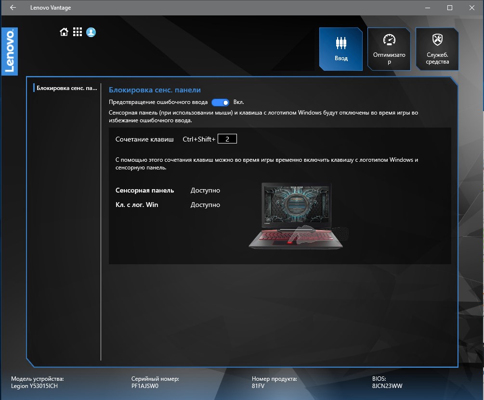Click the Сочетание клавиш label
484x400 pixels.
[144, 139]
